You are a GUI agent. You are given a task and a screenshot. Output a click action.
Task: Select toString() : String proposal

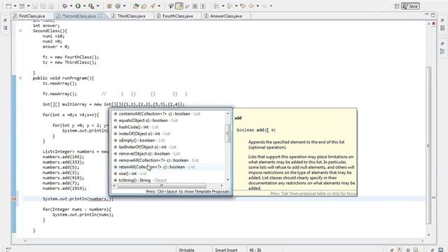[169, 181]
